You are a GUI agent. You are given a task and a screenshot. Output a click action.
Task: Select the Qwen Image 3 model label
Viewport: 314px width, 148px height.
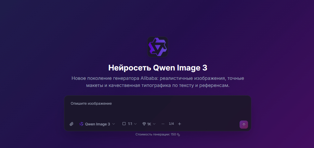tap(98, 124)
